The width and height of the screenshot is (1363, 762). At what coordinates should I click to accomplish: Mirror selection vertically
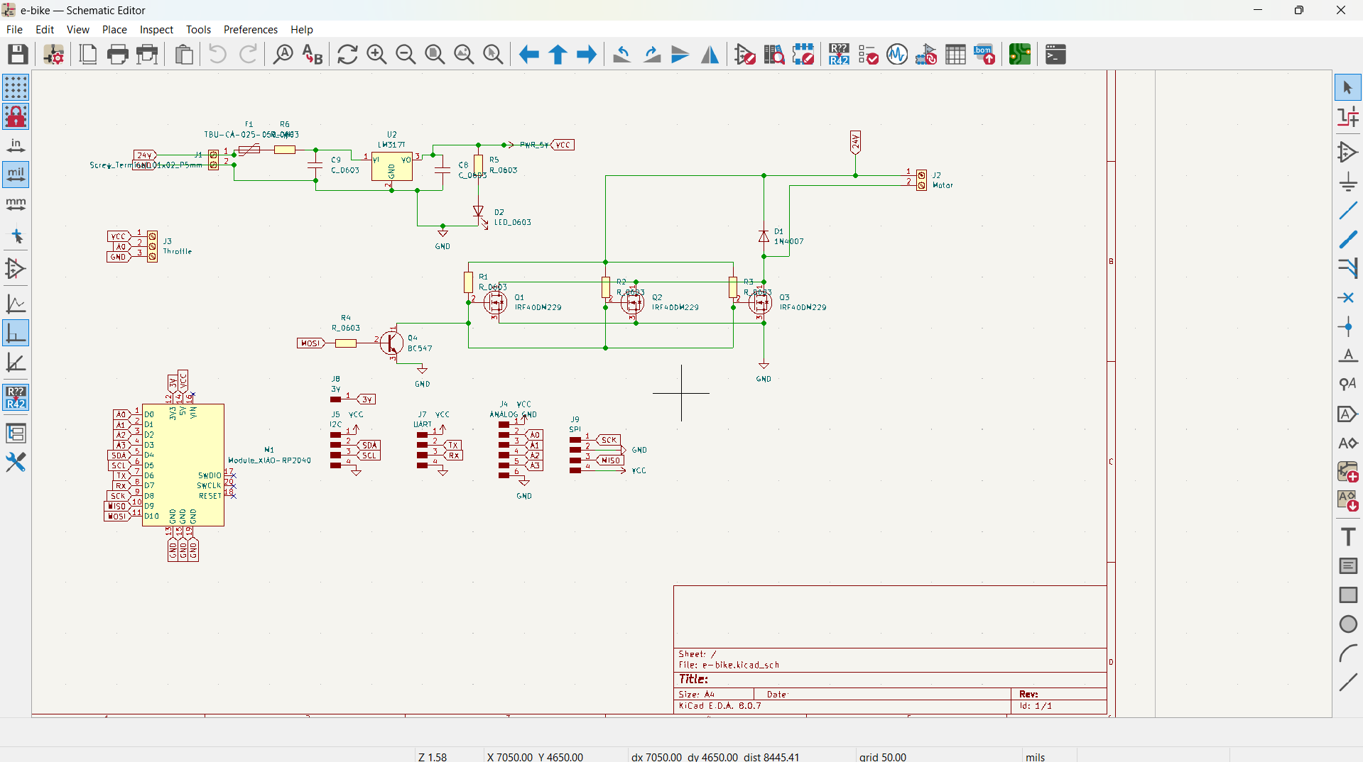(x=680, y=54)
